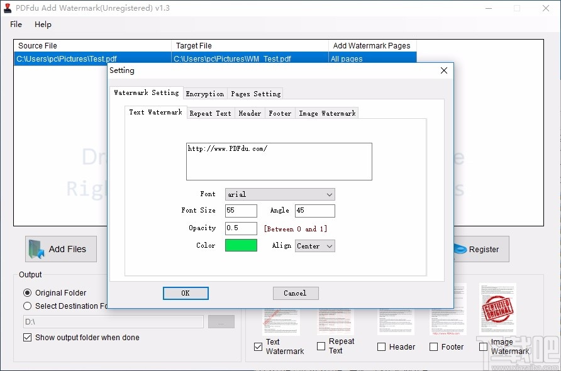Click the Repeat Text preview thumbnail
The height and width of the screenshot is (371, 561).
[335, 322]
